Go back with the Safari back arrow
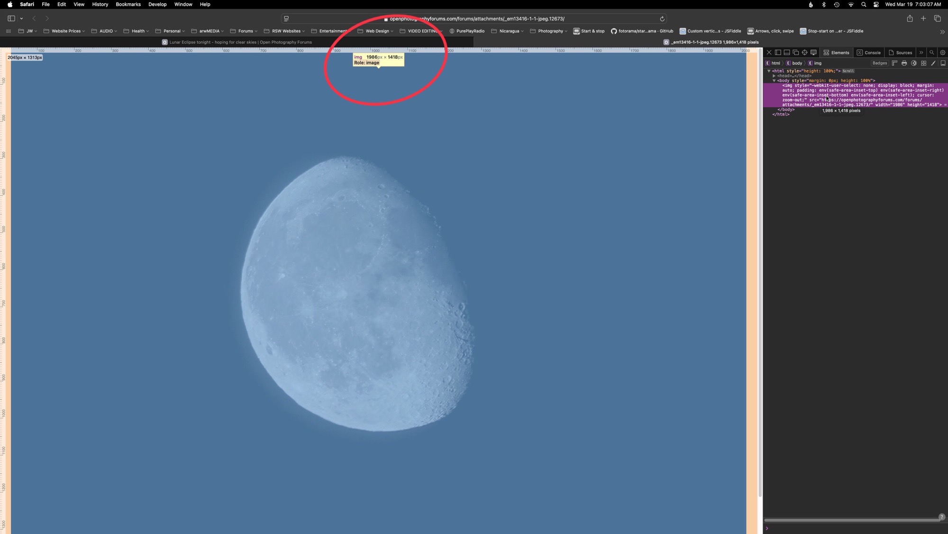The width and height of the screenshot is (948, 534). pyautogui.click(x=34, y=18)
